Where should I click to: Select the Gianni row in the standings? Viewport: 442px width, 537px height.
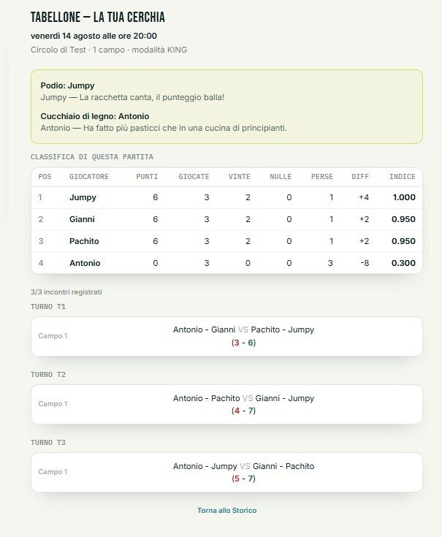click(x=226, y=219)
